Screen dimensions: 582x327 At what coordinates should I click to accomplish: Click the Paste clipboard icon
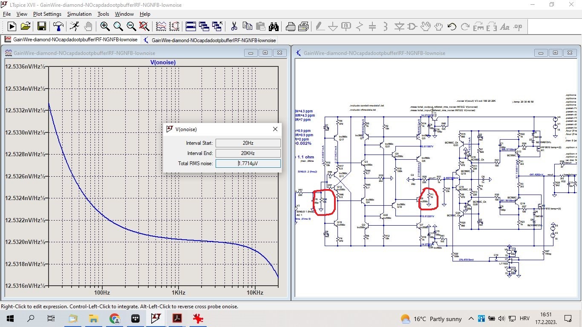click(x=260, y=26)
